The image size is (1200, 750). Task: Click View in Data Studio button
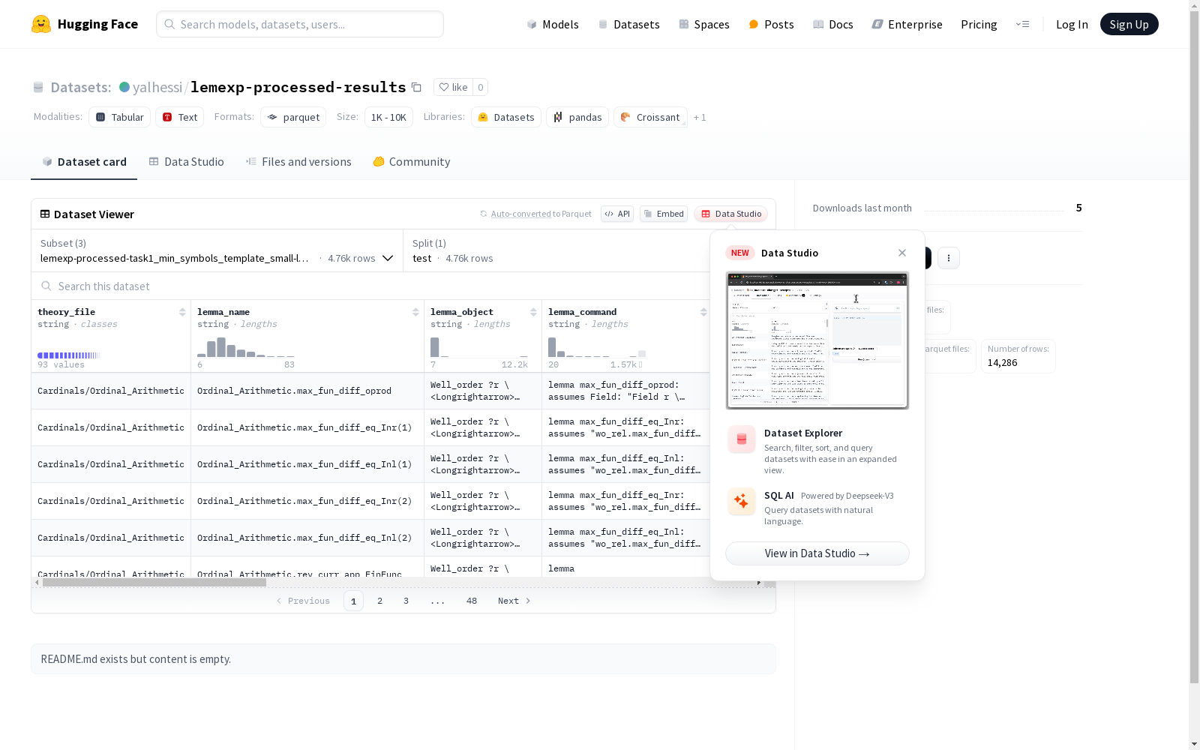click(817, 553)
